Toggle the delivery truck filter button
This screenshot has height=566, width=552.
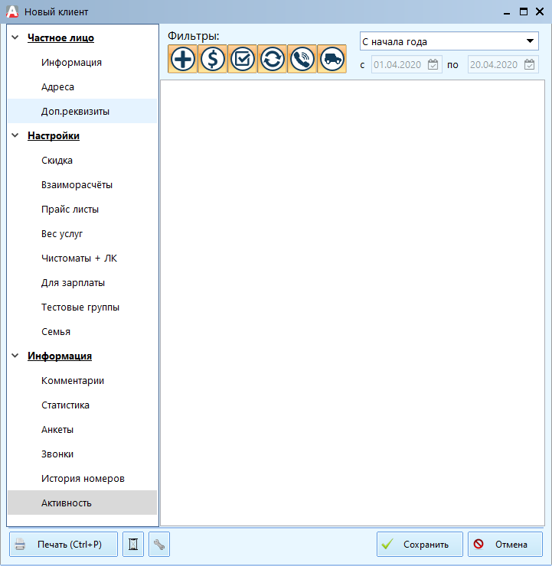click(332, 59)
